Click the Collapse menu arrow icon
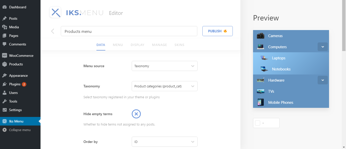346x149 pixels. (x=5, y=130)
